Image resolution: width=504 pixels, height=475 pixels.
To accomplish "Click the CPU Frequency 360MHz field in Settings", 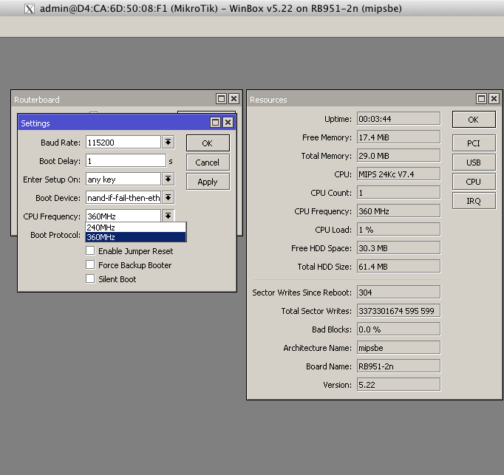I will 123,216.
